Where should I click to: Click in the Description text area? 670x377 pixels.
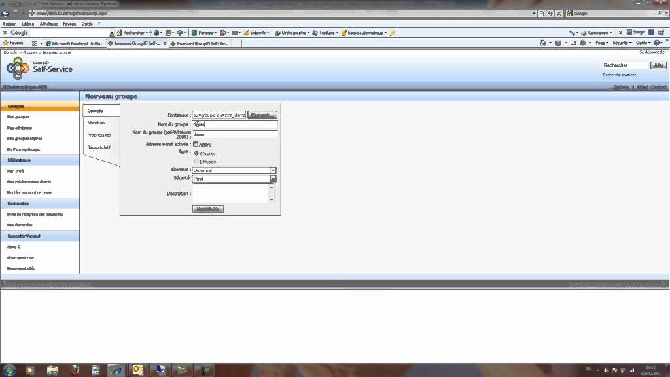tap(231, 193)
